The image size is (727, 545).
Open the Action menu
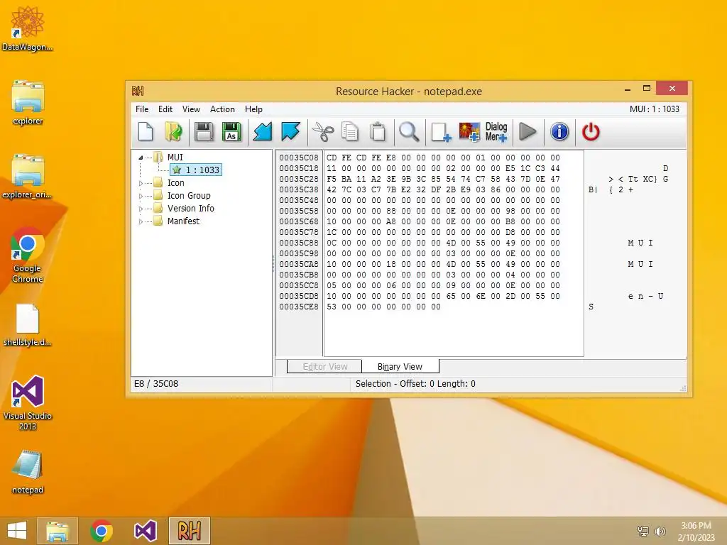(222, 109)
